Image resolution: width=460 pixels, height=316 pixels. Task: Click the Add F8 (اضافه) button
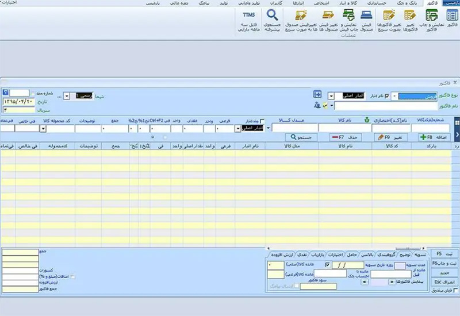pyautogui.click(x=434, y=137)
